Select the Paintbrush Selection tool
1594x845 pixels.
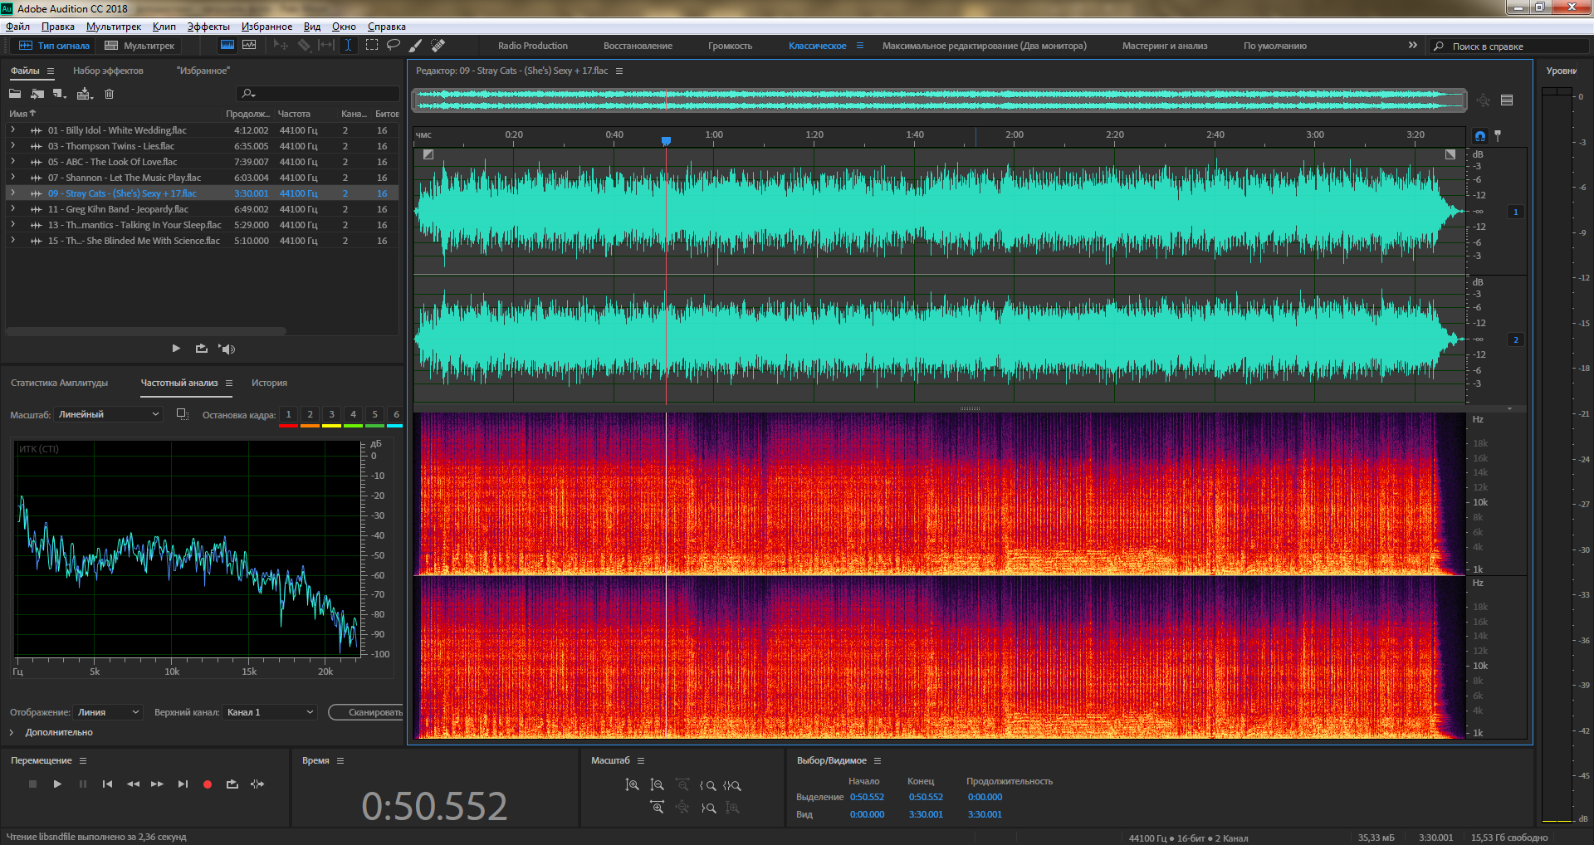click(416, 46)
